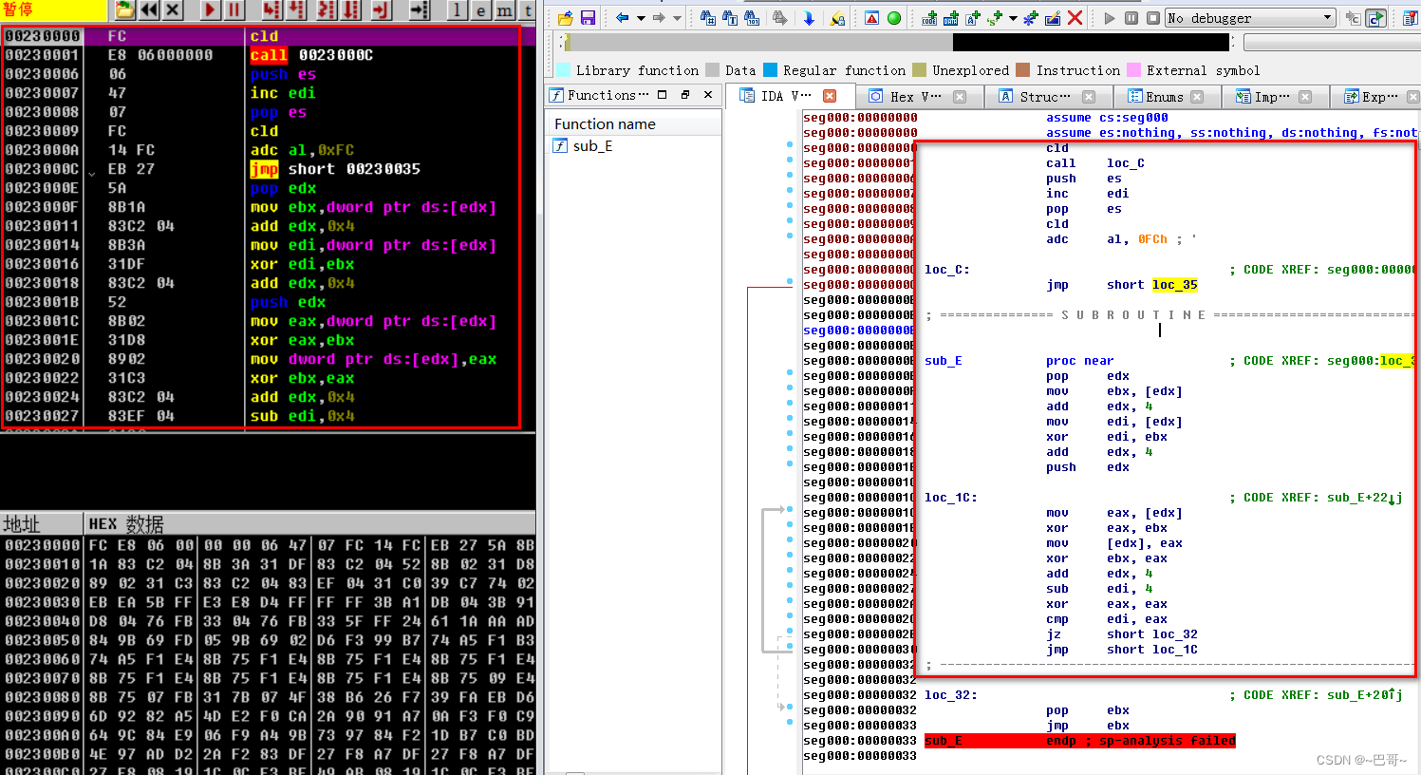Click the OllyDbg Trace into icon
The image size is (1421, 775).
[x=327, y=10]
